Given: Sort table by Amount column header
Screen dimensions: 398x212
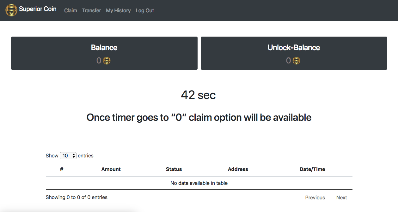Looking at the screenshot, I should click(111, 169).
